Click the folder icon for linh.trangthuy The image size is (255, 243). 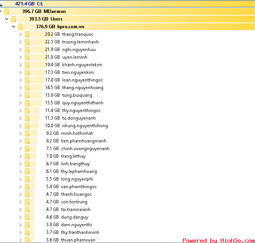pos(27,164)
